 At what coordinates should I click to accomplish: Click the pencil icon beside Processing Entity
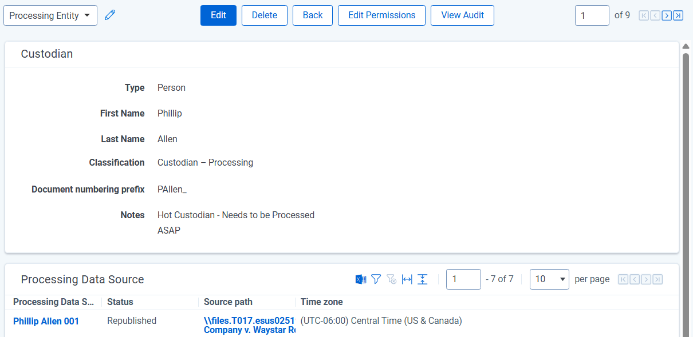click(x=110, y=15)
